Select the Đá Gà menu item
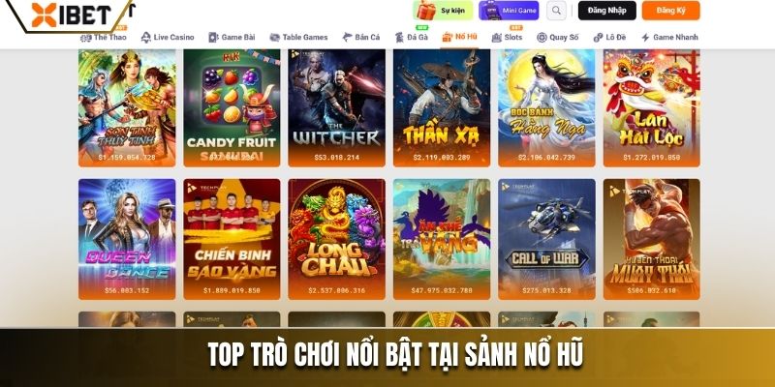 point(411,37)
